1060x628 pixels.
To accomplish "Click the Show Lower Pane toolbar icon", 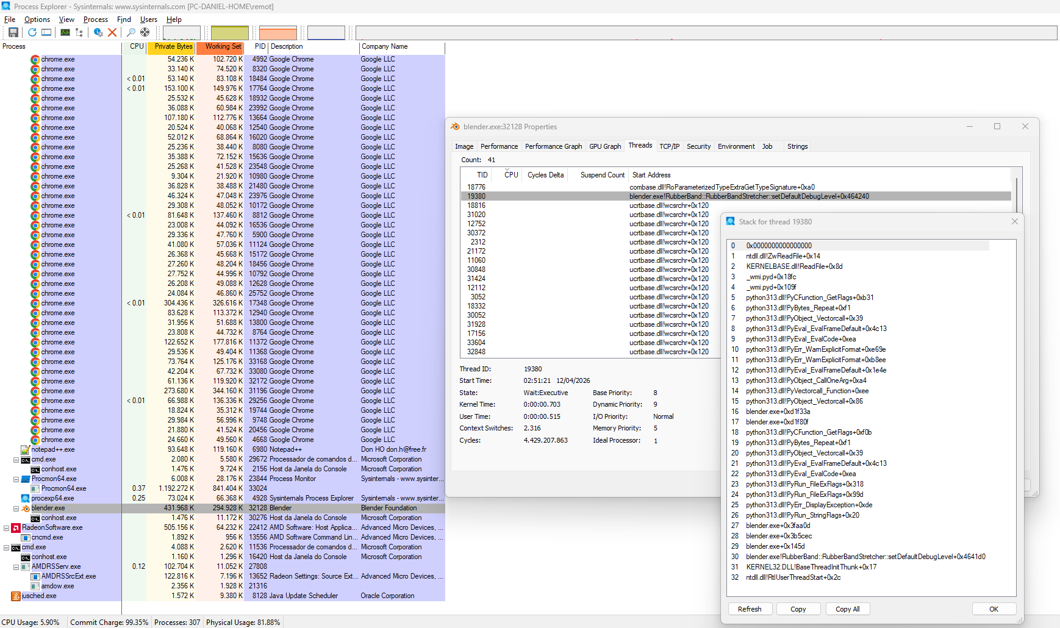I will click(x=46, y=32).
